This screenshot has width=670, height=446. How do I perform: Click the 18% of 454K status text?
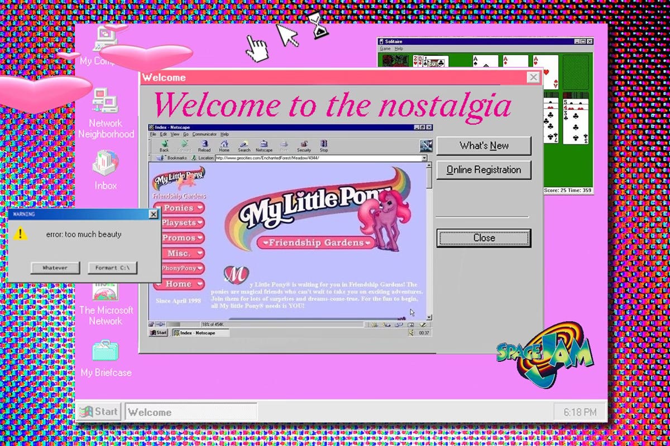(x=214, y=324)
